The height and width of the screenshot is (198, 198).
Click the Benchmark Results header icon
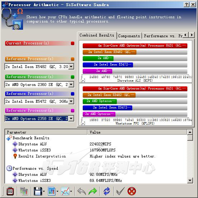9,138
